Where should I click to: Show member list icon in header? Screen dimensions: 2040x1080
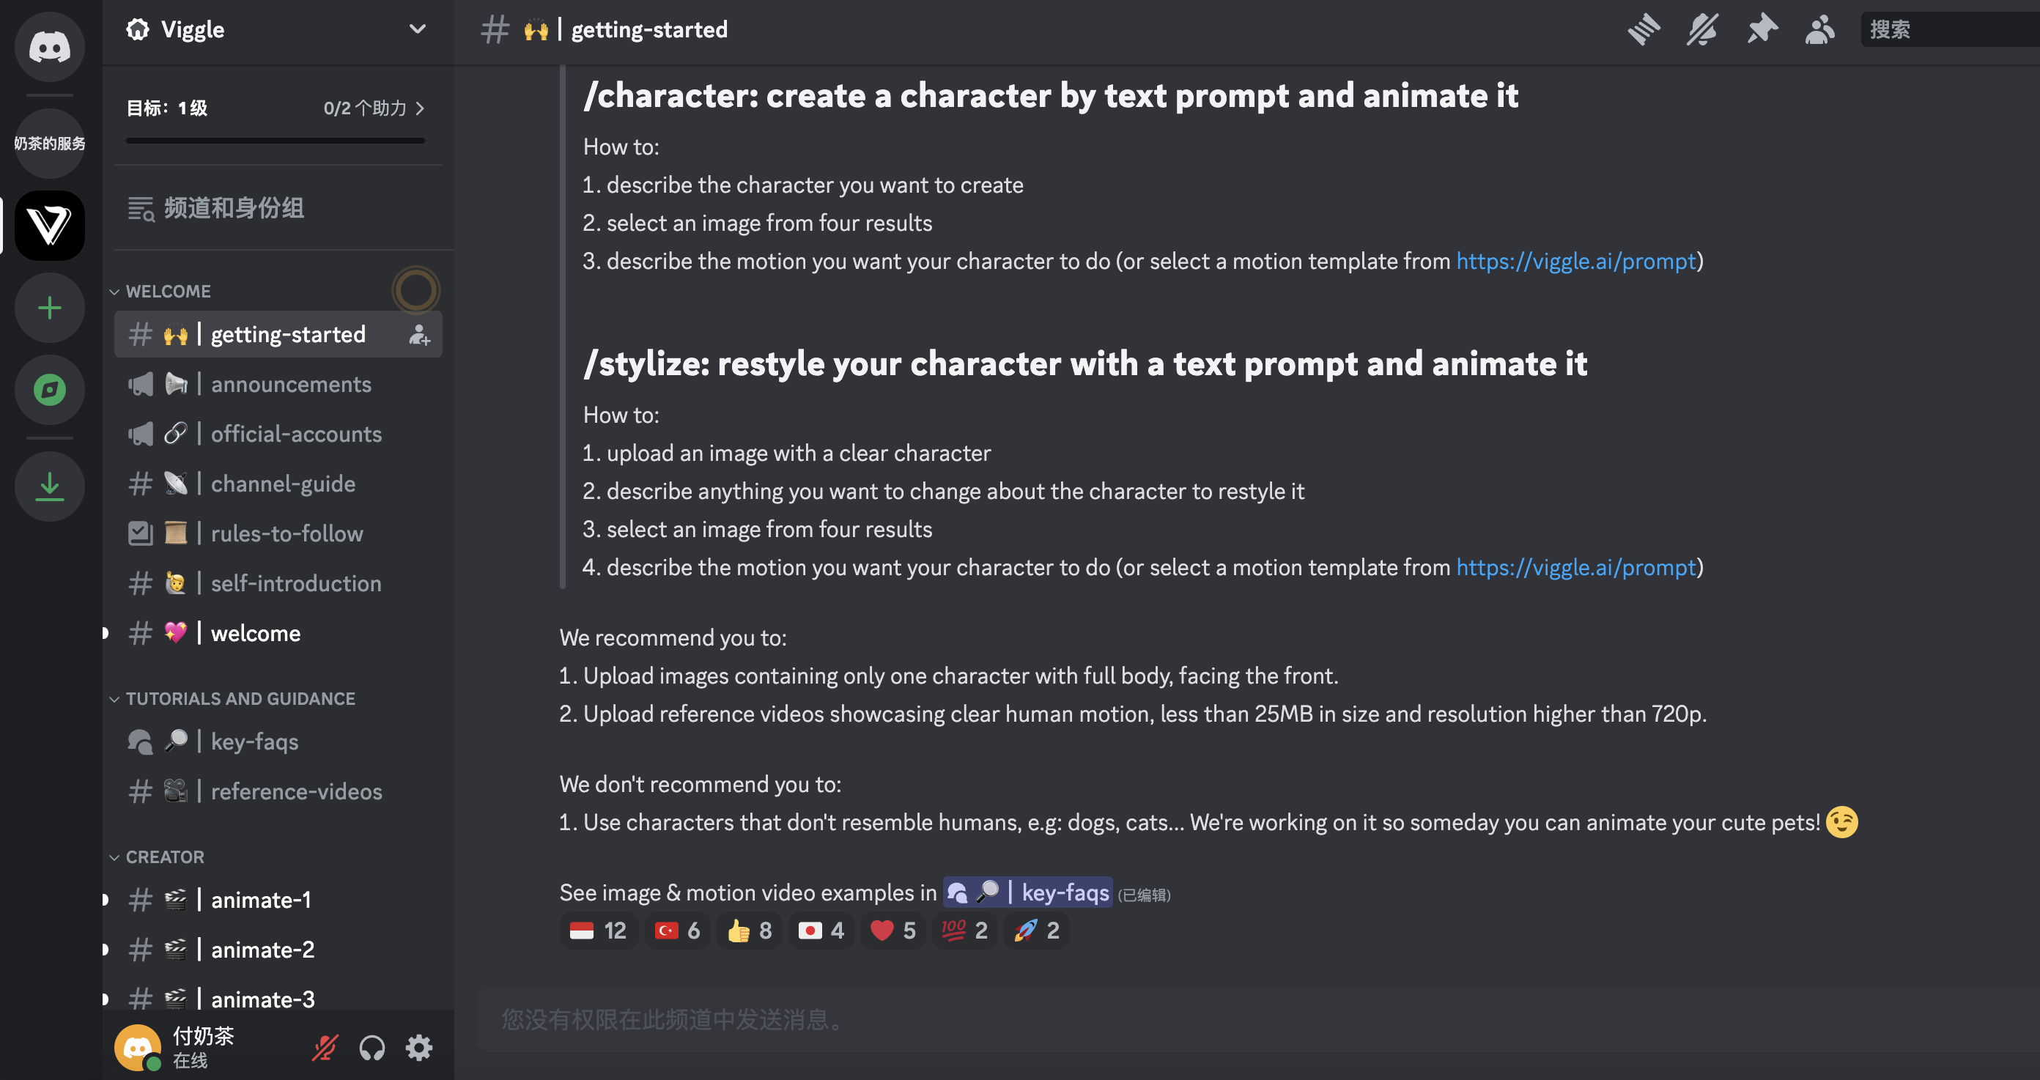coord(1819,30)
